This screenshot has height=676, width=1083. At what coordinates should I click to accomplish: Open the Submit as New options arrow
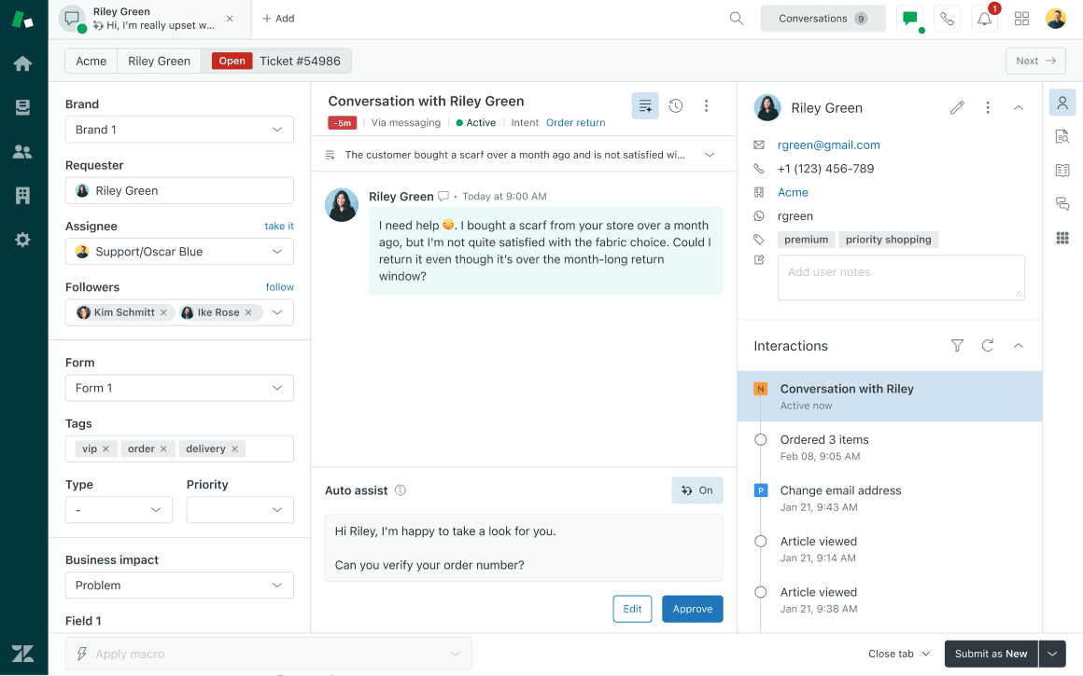(1051, 654)
